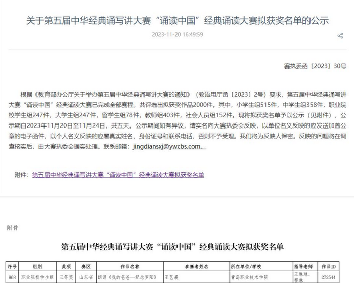
Task: Click the work ID cell 272544
Action: pyautogui.click(x=329, y=277)
